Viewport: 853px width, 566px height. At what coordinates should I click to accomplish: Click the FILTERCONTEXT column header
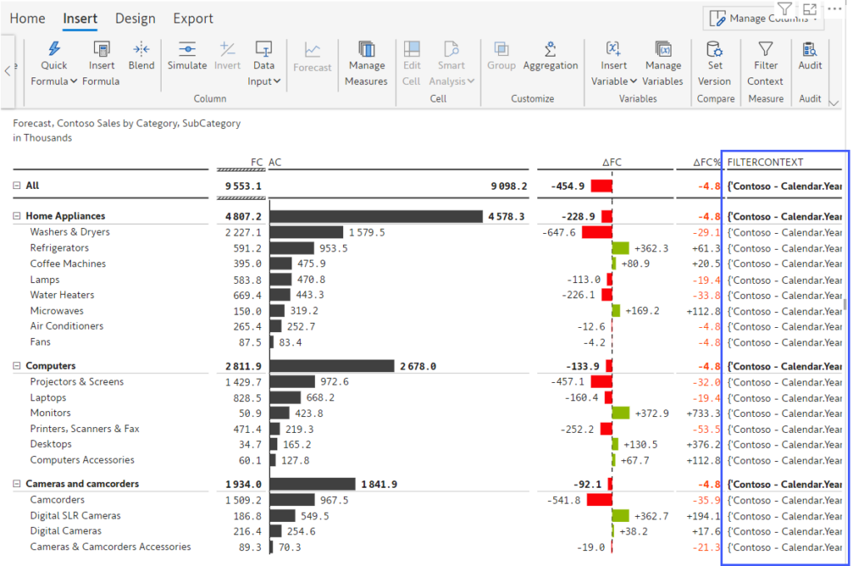pyautogui.click(x=764, y=161)
